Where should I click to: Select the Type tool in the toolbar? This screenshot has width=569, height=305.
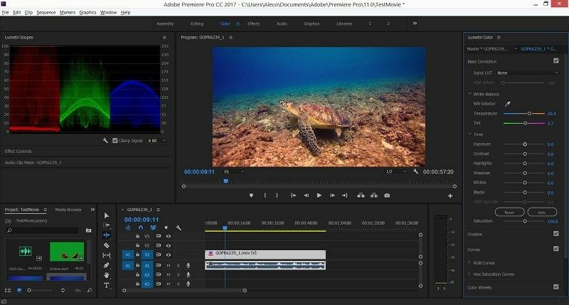[x=107, y=285]
